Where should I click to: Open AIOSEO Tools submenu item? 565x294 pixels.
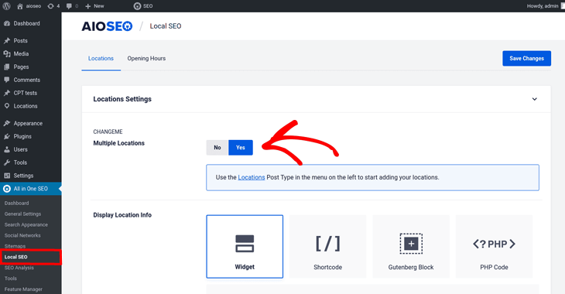[x=11, y=279]
